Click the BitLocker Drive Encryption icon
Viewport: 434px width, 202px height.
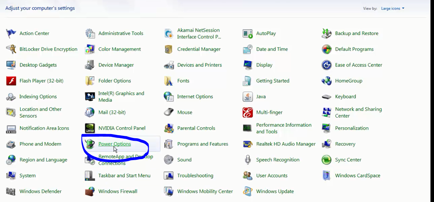(x=11, y=49)
